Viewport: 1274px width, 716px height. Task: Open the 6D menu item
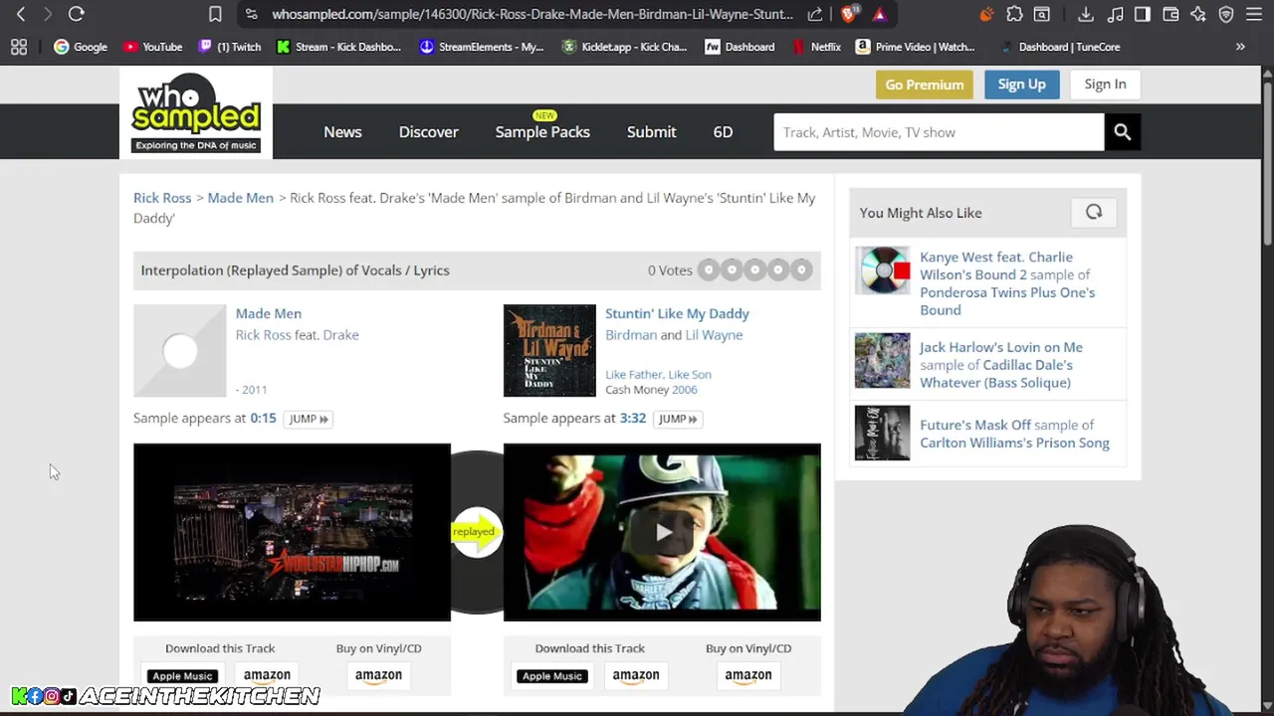pos(723,132)
